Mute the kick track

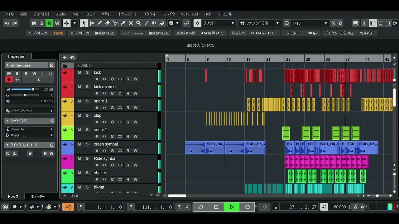(x=79, y=72)
